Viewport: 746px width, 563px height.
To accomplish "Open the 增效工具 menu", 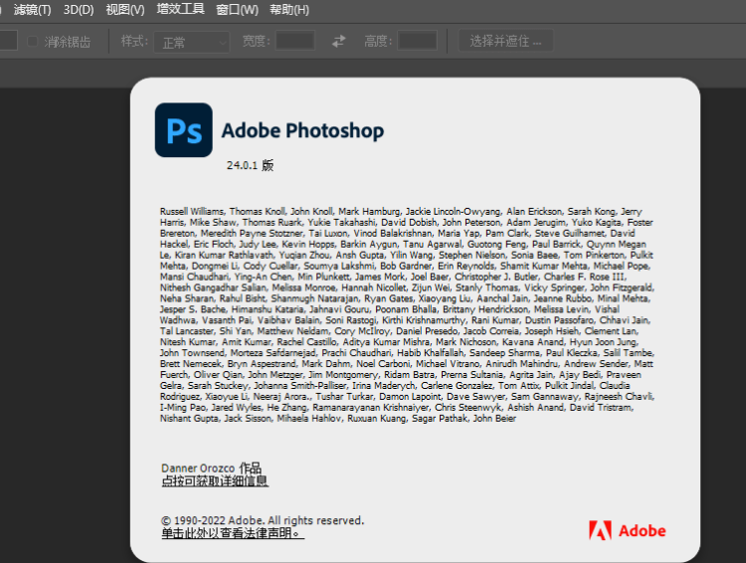I will point(181,9).
